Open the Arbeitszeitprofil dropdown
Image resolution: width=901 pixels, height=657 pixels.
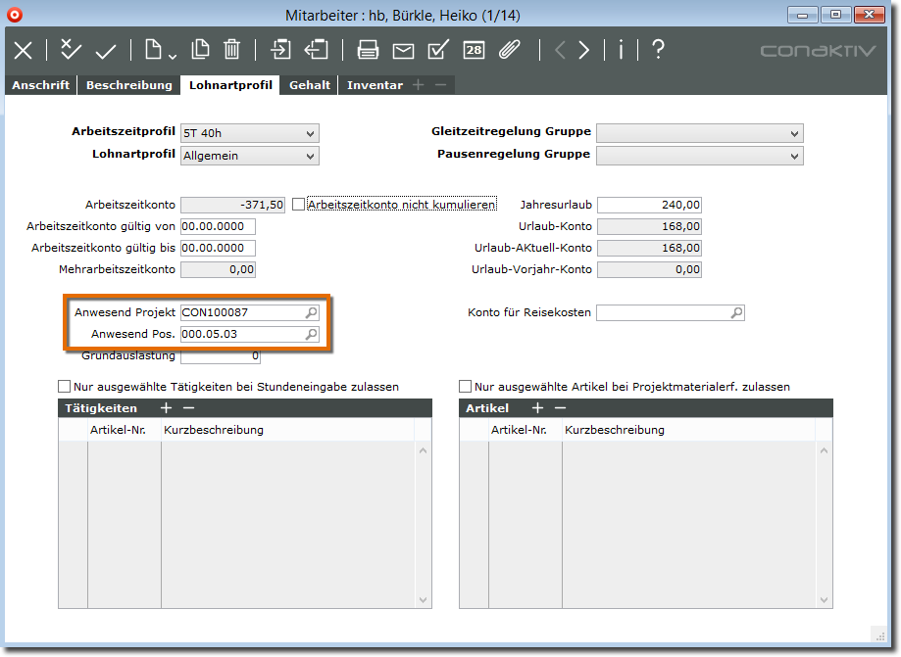click(x=250, y=134)
